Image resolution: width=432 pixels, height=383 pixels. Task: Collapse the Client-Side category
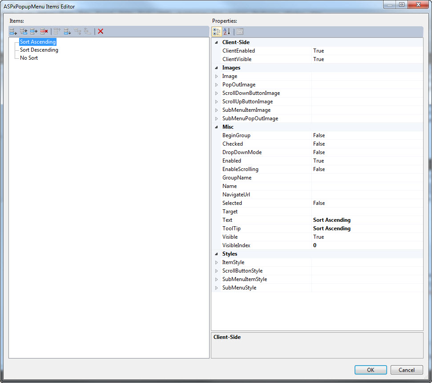click(216, 42)
